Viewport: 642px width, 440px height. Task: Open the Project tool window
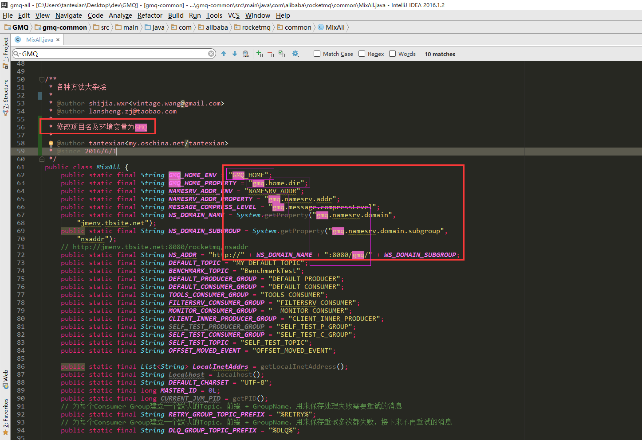pyautogui.click(x=5, y=52)
